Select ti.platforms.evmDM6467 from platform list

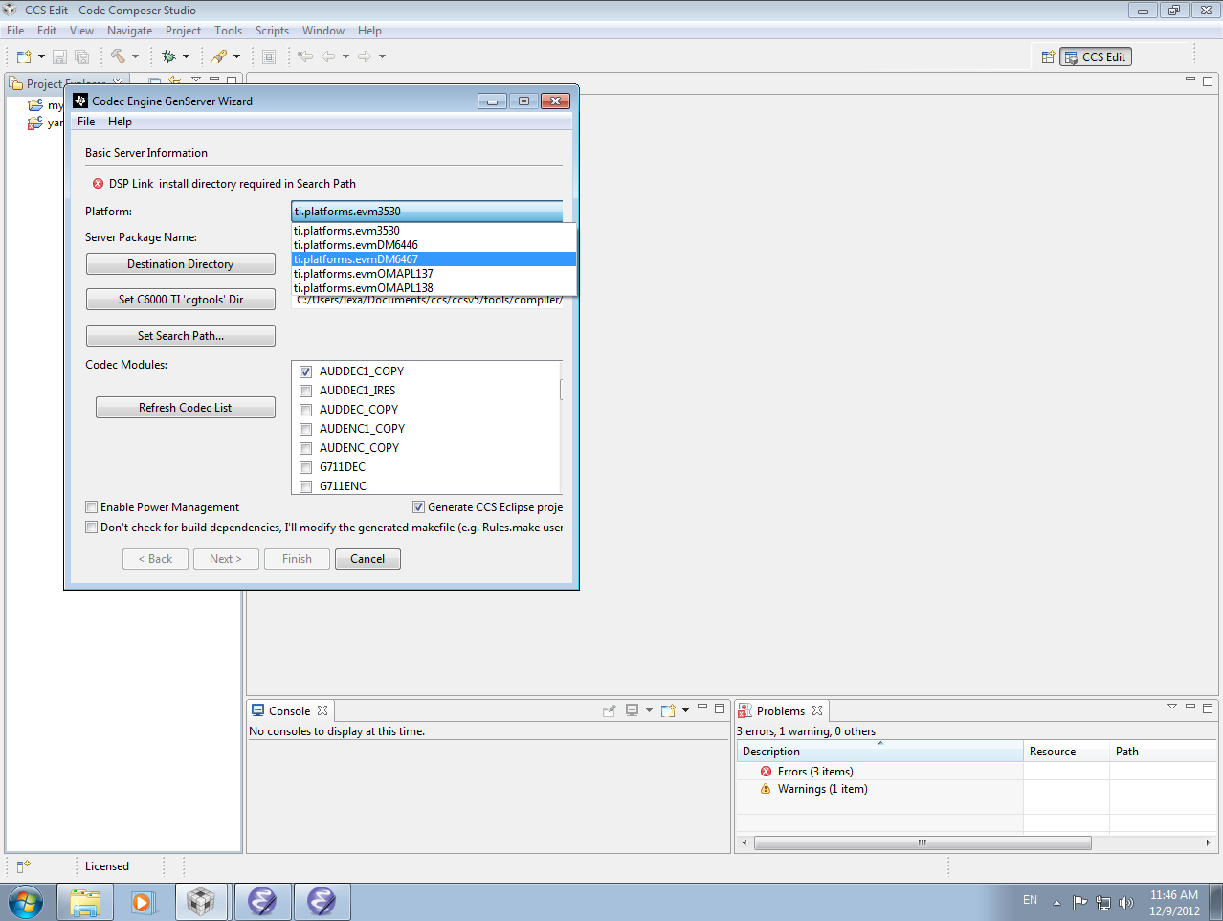pos(434,259)
